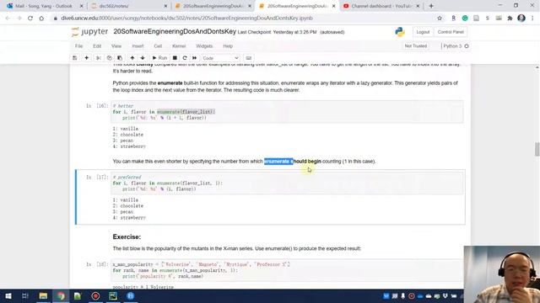Screen dimensions: 540x303
Task: Reload the page
Action: tap(30, 19)
